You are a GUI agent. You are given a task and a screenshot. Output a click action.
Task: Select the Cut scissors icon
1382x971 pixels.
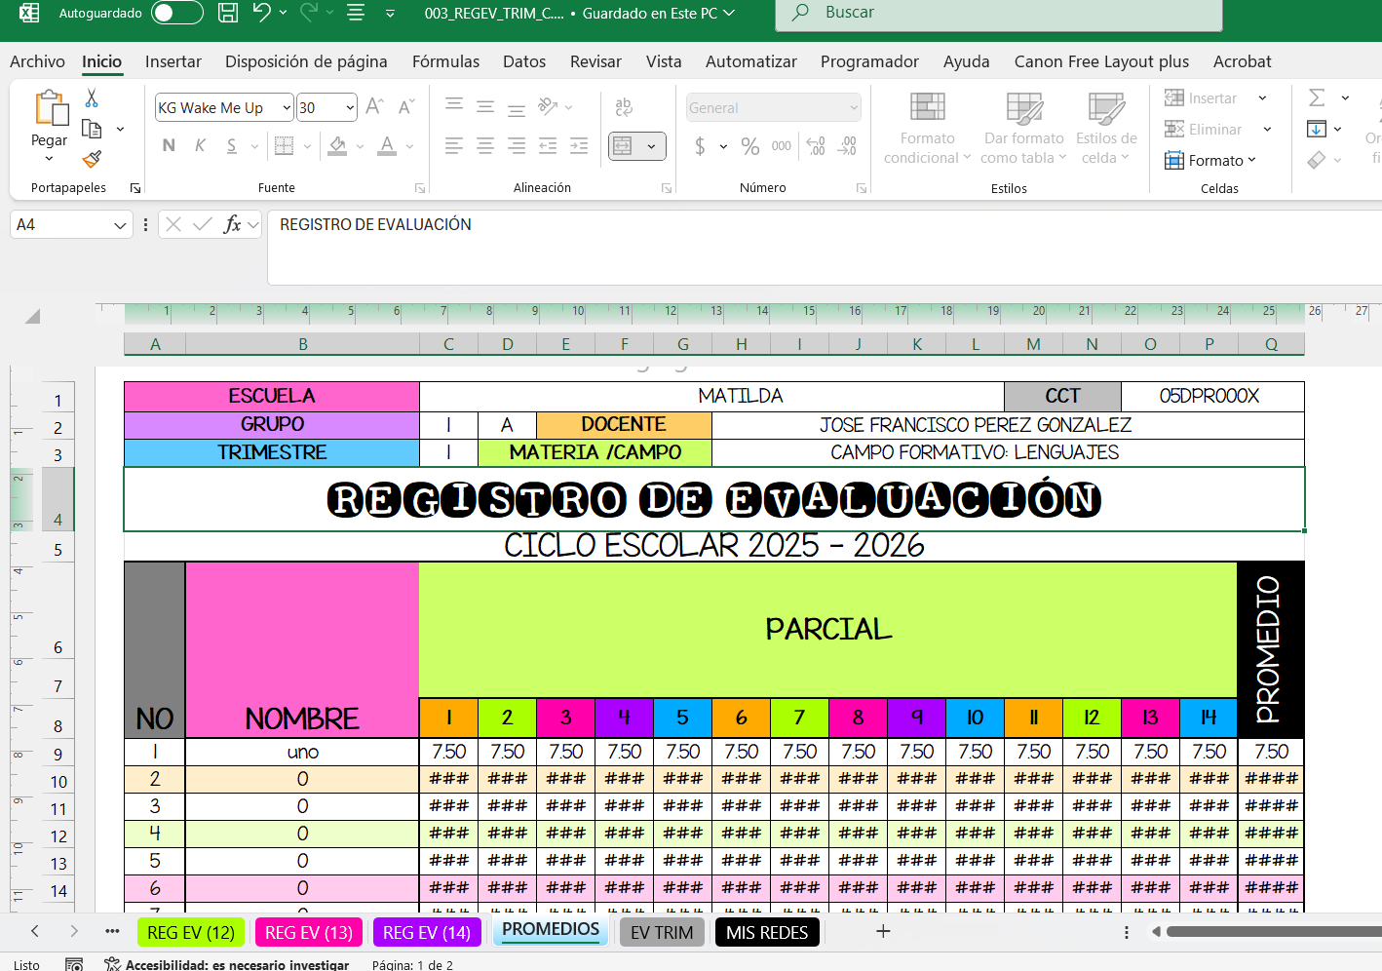(92, 98)
